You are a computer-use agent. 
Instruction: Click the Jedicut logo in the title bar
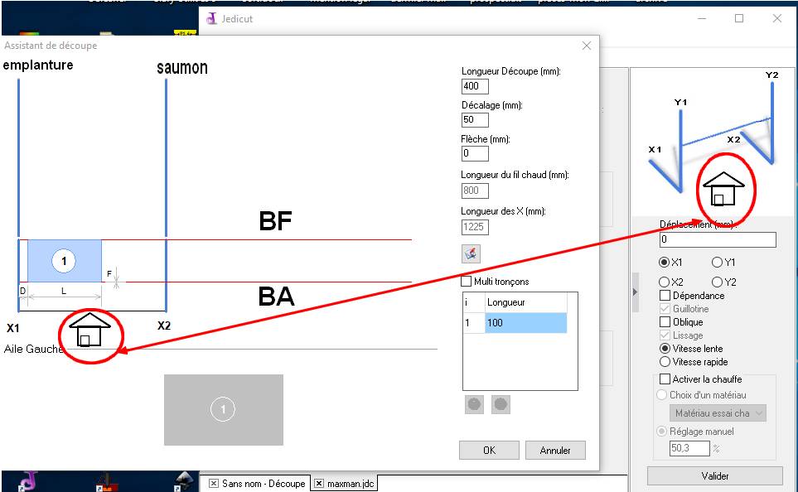click(x=212, y=18)
